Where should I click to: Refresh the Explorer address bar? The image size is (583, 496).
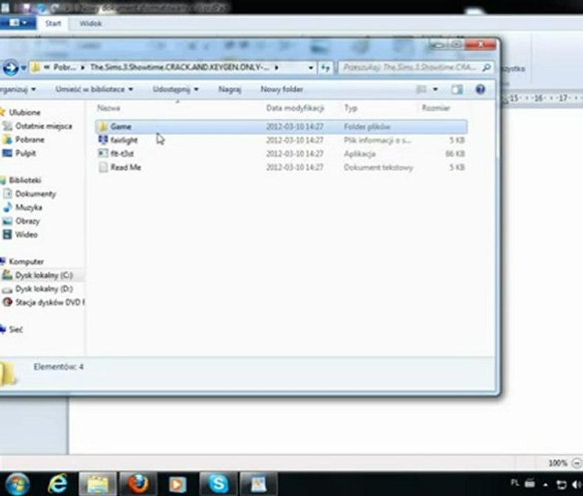point(326,68)
